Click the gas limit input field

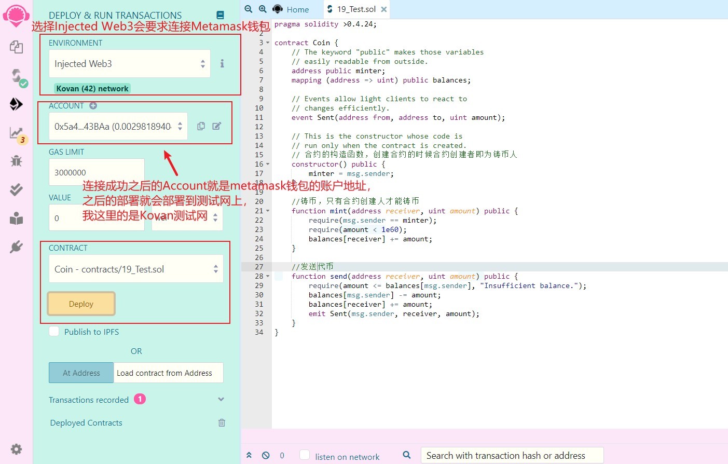97,172
